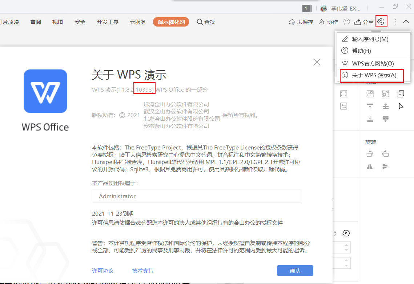Click the flip vertical icon

pos(386,166)
